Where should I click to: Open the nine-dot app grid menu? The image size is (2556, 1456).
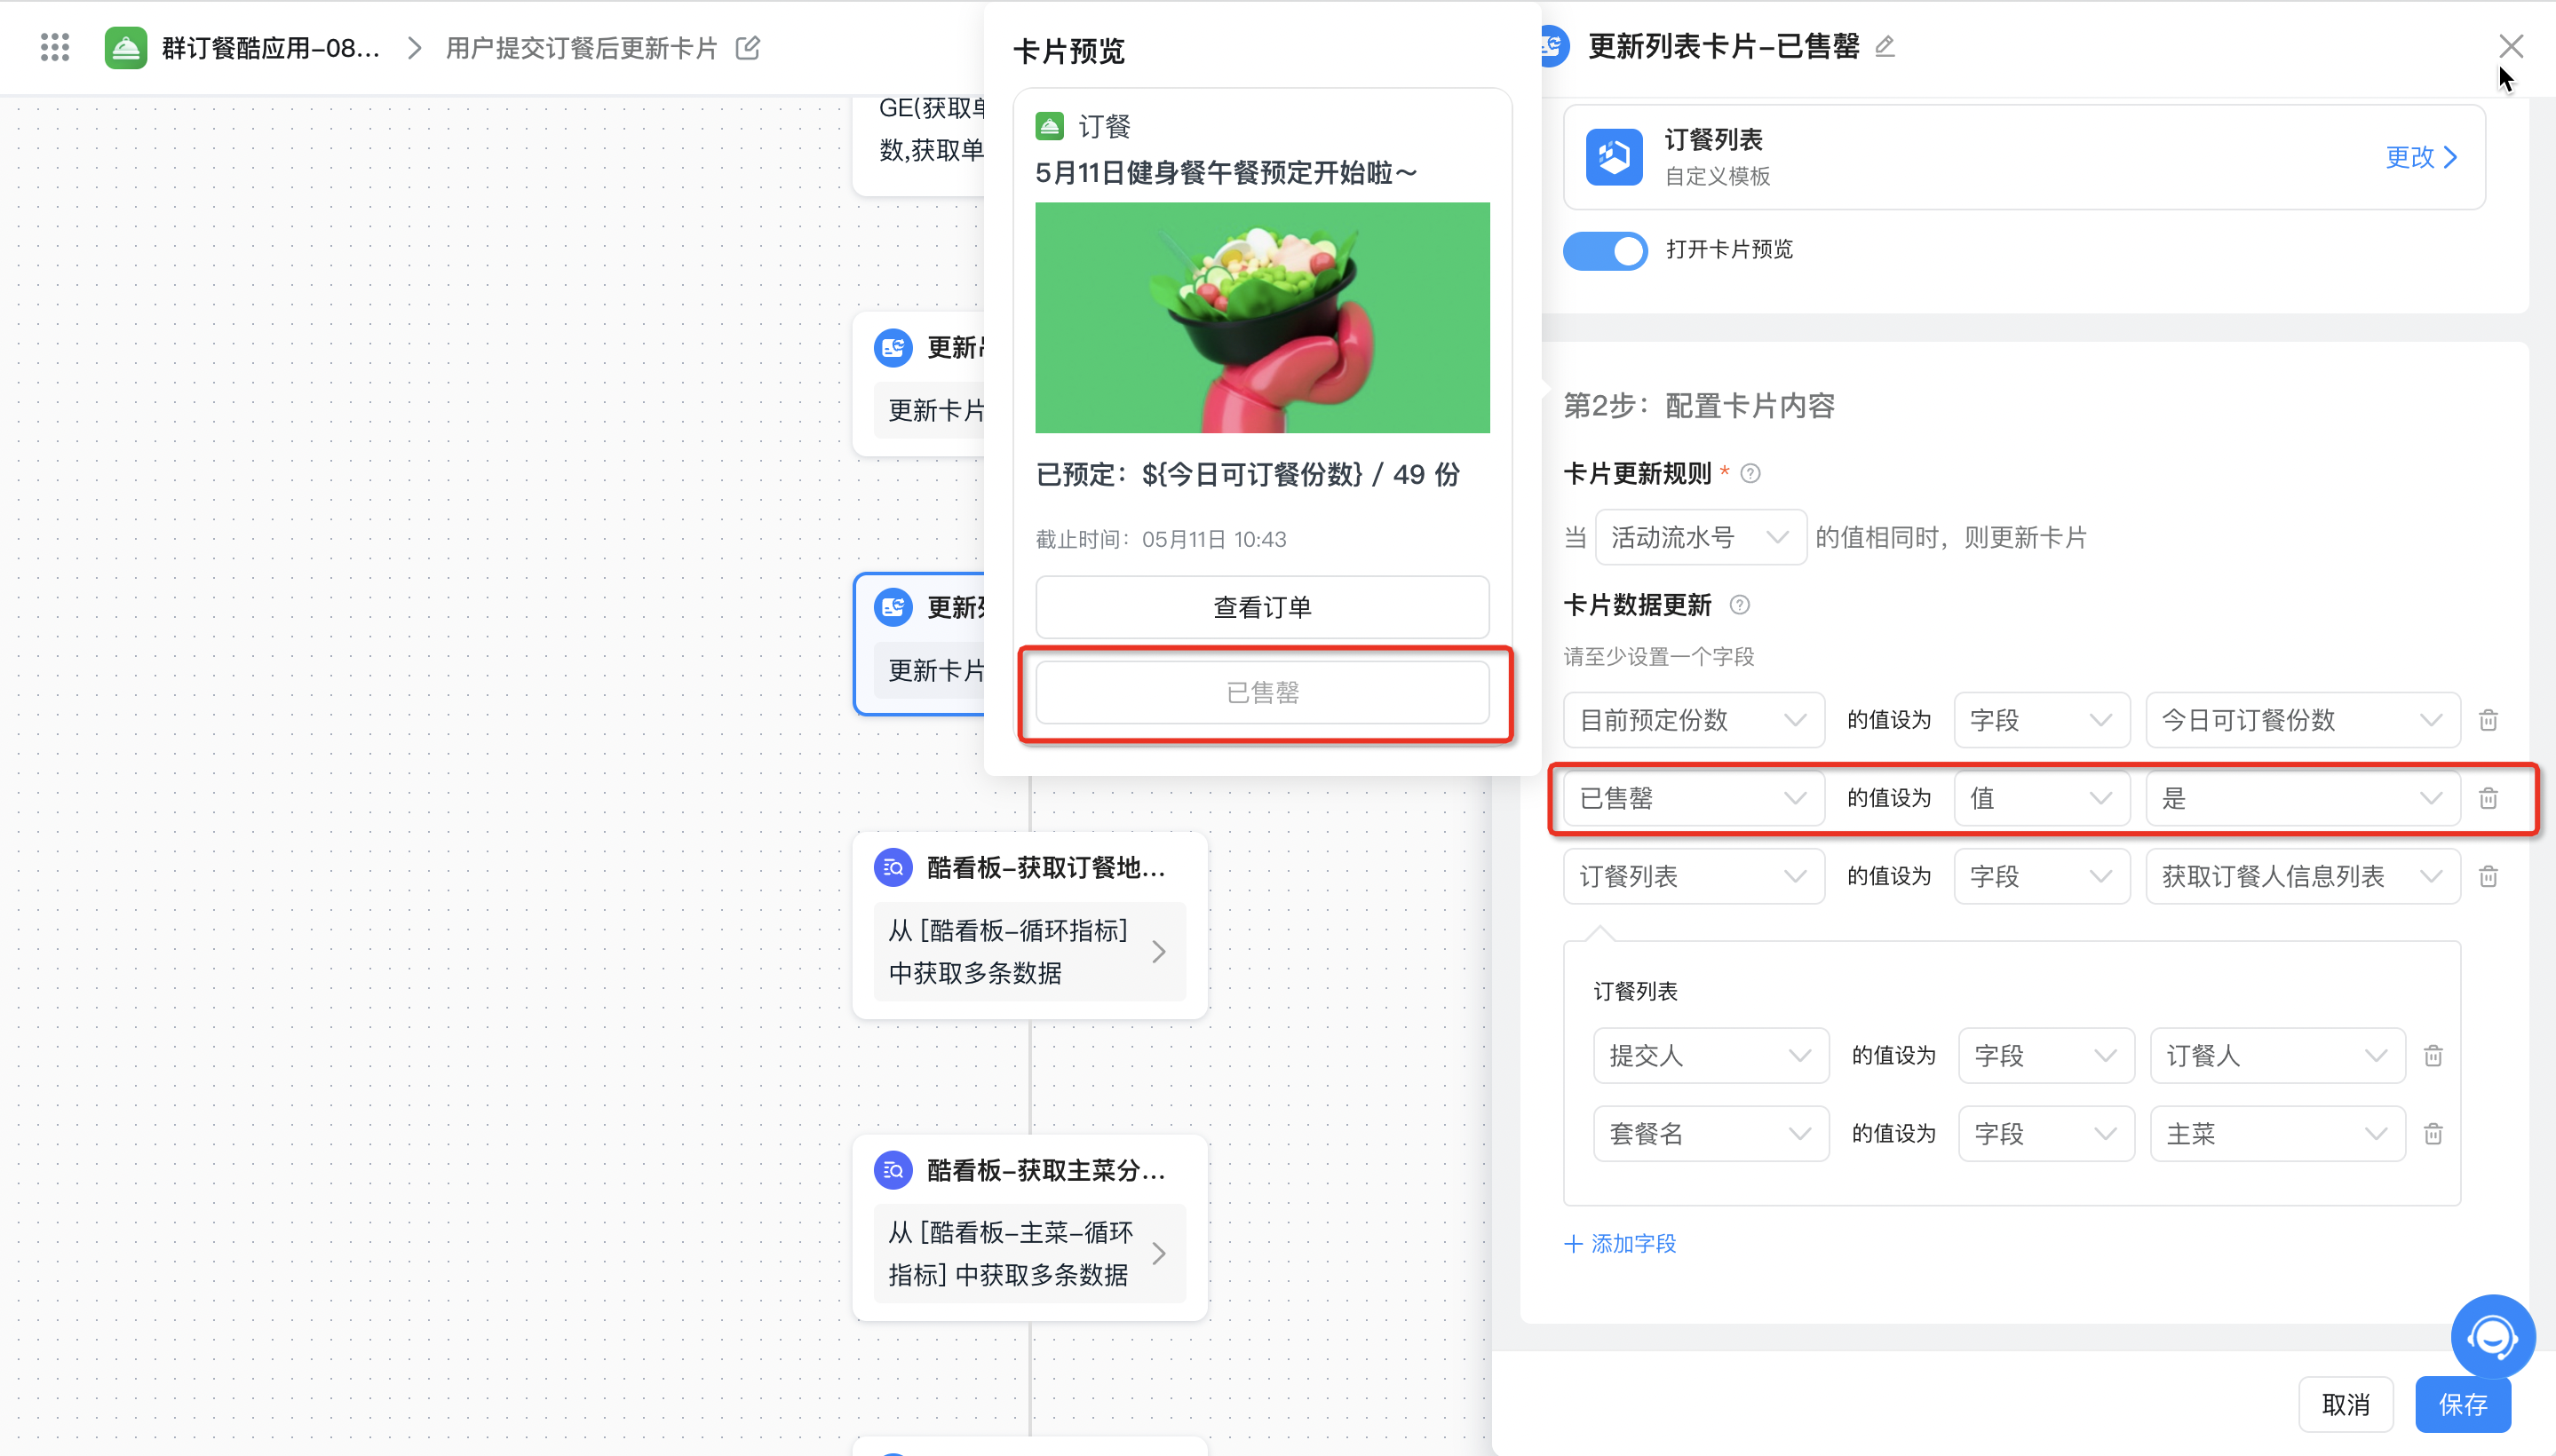pyautogui.click(x=54, y=47)
